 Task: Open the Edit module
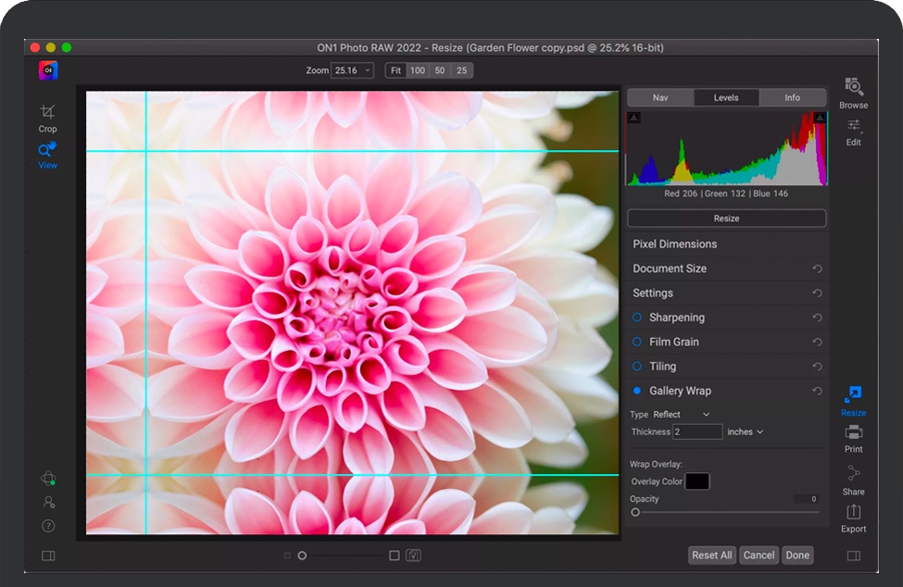853,128
